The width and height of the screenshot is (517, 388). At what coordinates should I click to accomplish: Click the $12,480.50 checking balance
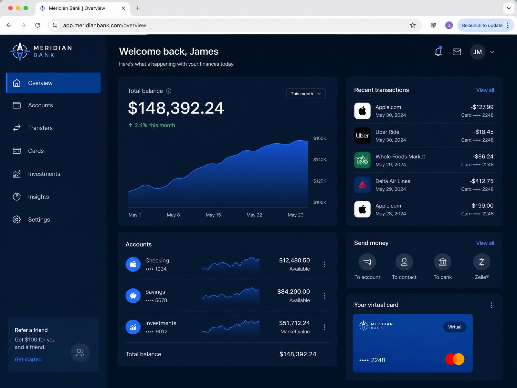pos(294,260)
